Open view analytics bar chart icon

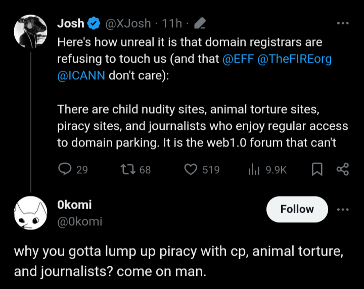pos(254,170)
